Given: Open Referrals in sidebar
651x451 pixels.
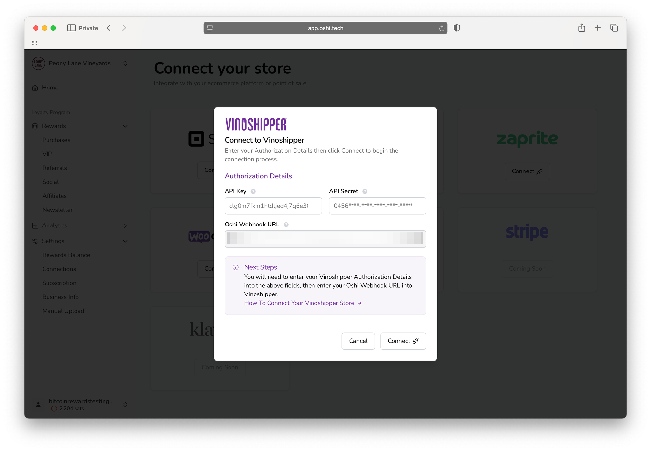Looking at the screenshot, I should click(55, 168).
